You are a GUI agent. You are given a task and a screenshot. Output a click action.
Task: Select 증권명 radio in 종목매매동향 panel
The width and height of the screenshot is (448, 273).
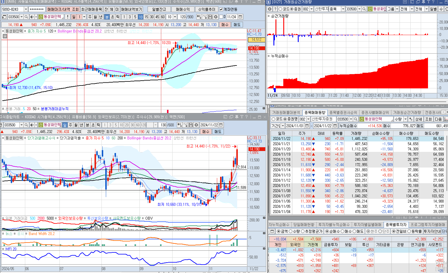(285, 119)
